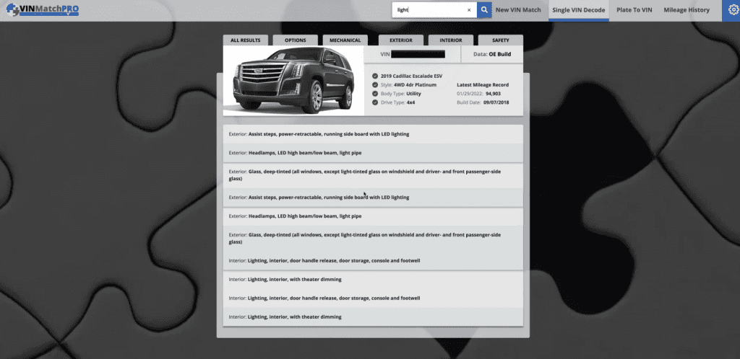Click 'Latest Mileage Record' heading
This screenshot has height=359, width=740.
(x=483, y=84)
